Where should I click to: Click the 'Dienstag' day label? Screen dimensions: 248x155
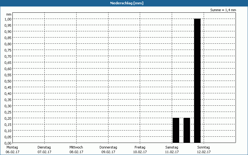[x=44, y=147]
